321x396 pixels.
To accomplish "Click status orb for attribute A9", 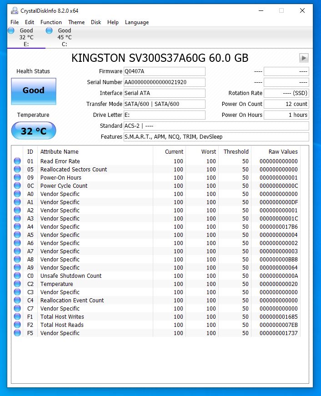I will (17, 267).
